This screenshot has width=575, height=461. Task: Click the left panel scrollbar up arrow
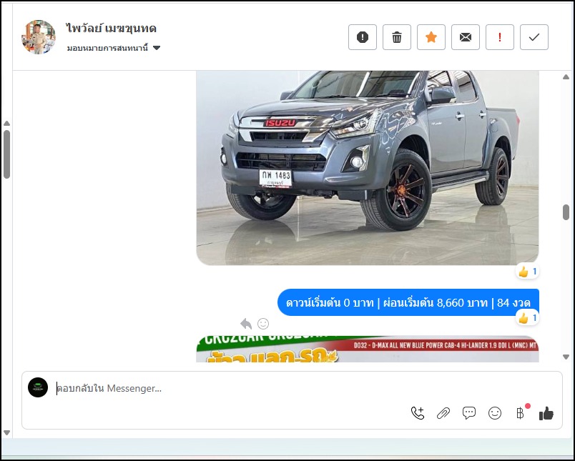(x=6, y=124)
